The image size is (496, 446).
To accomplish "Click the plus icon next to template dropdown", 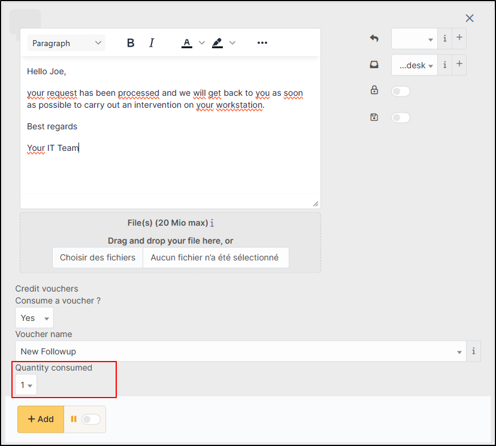I will click(459, 38).
